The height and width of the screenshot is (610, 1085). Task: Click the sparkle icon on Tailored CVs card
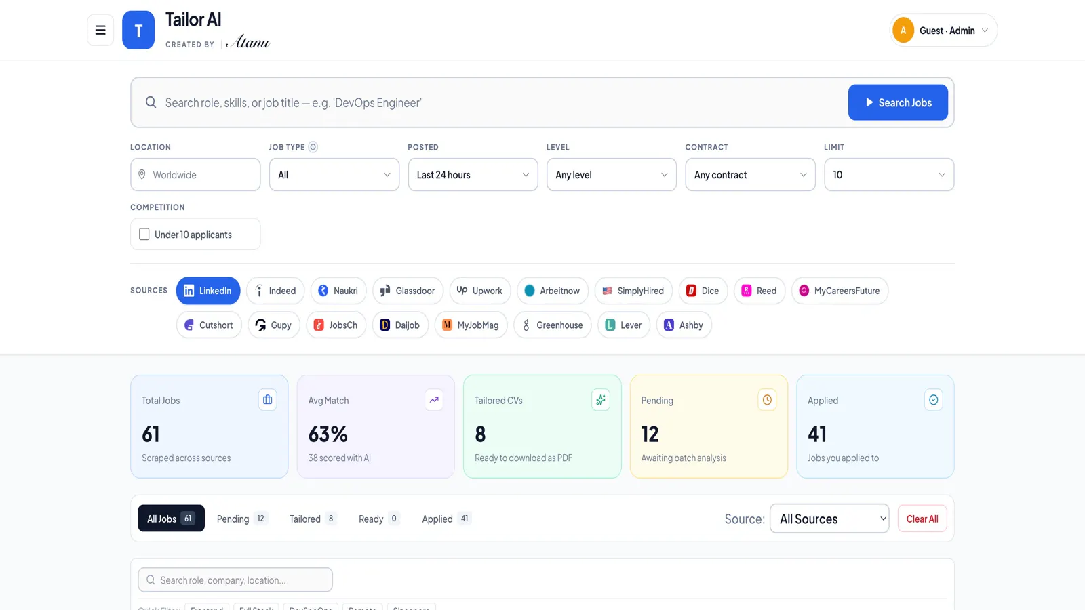tap(601, 400)
